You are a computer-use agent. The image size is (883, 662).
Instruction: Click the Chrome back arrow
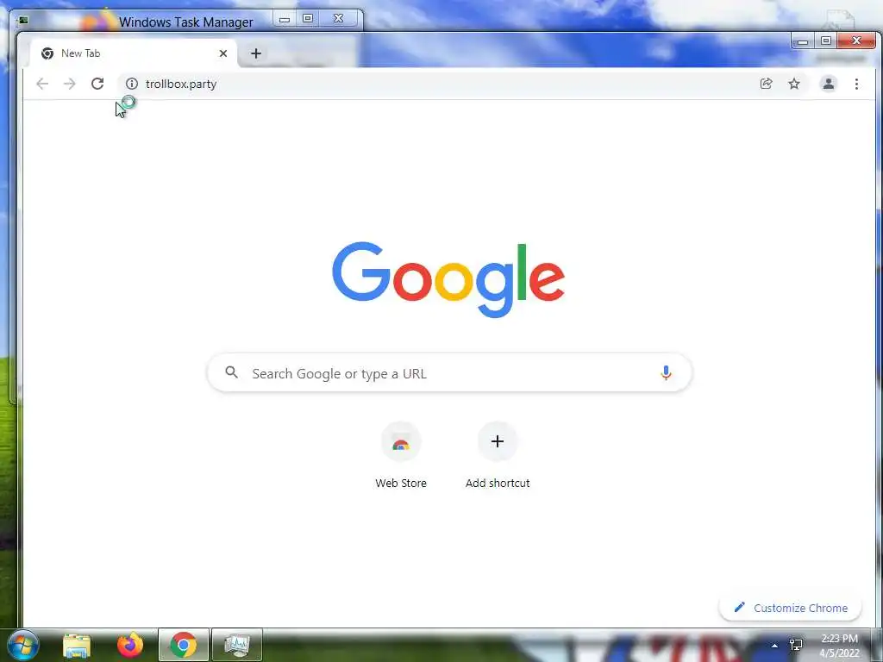pyautogui.click(x=42, y=84)
